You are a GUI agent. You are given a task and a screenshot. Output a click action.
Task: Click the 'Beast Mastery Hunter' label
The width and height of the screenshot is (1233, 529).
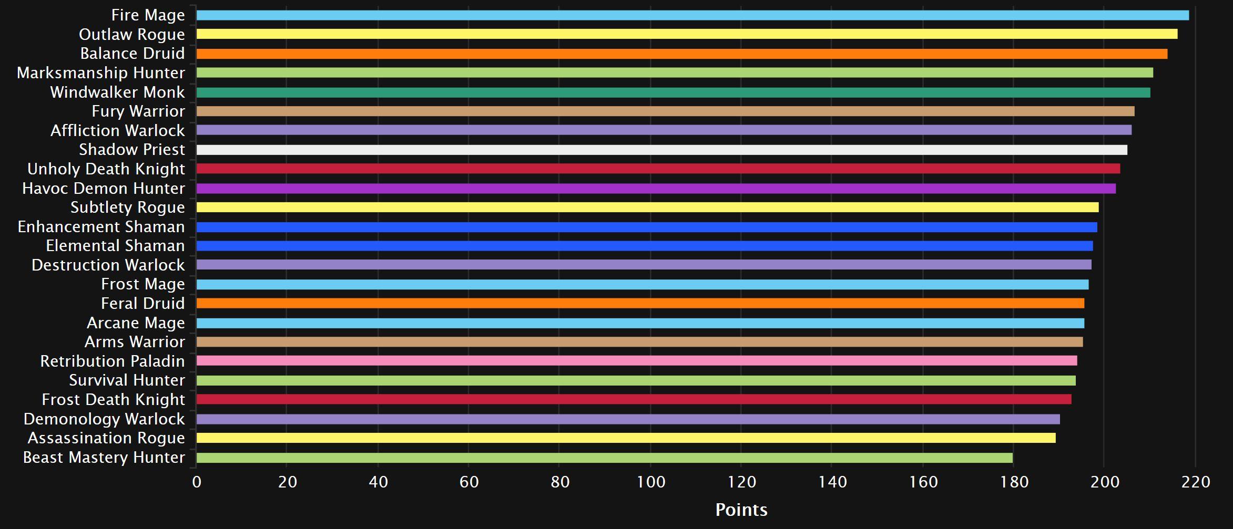tap(104, 458)
